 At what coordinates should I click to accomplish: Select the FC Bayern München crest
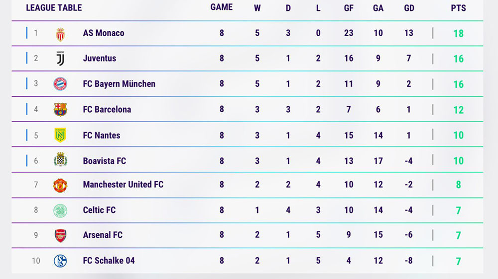point(60,84)
